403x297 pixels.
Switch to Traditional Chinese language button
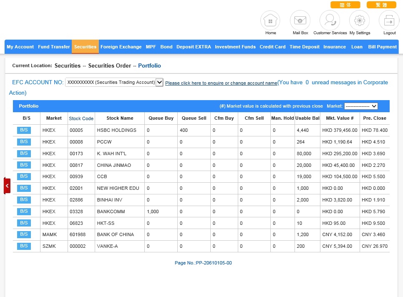pyautogui.click(x=381, y=5)
